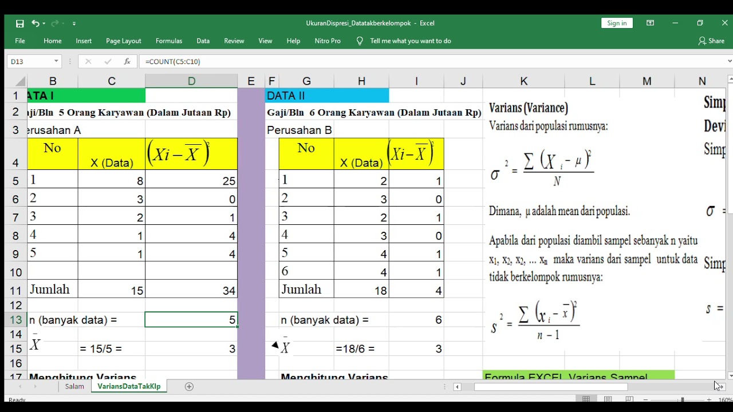Switch to Normal view in status bar
This screenshot has height=412, width=733.
tap(586, 399)
